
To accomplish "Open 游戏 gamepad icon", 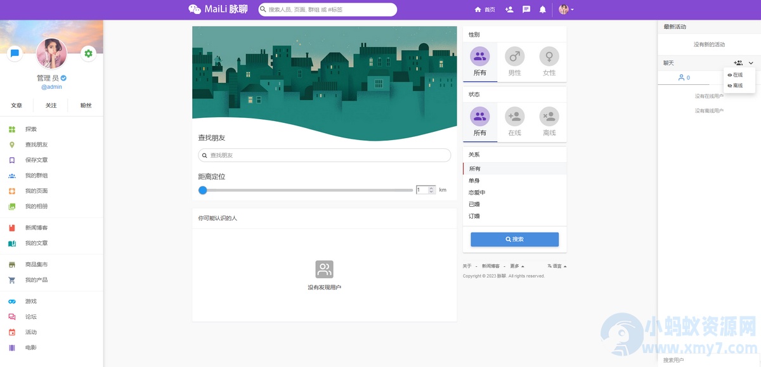I will pos(12,301).
